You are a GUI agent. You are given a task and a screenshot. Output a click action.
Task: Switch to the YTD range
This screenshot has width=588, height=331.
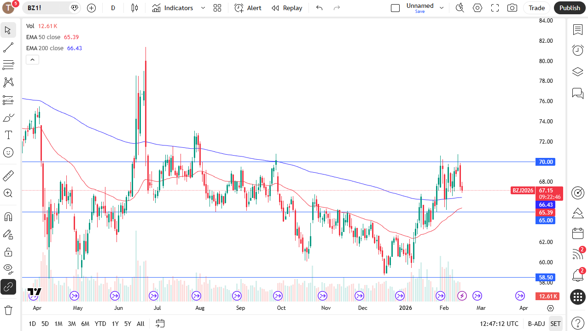tap(100, 324)
